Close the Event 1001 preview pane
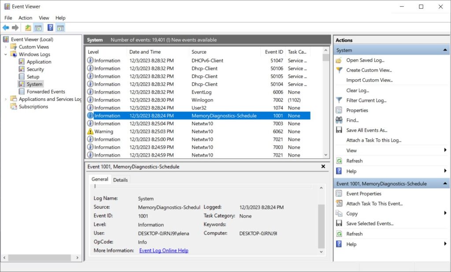This screenshot has height=272, width=451. [323, 166]
